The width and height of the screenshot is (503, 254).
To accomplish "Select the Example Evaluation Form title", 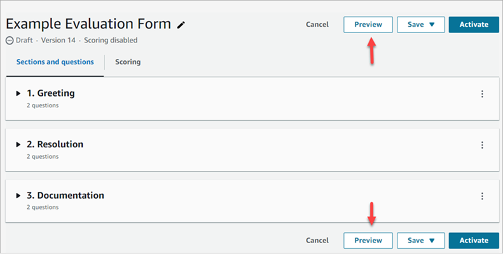I will 88,24.
